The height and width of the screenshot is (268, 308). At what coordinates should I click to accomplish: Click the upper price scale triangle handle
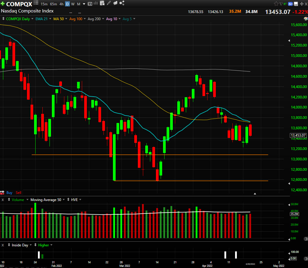coord(289,41)
